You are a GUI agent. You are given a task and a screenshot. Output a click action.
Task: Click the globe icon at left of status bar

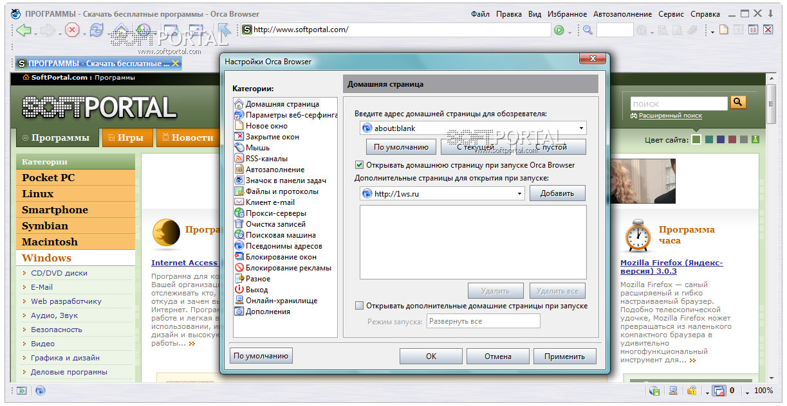pos(40,391)
